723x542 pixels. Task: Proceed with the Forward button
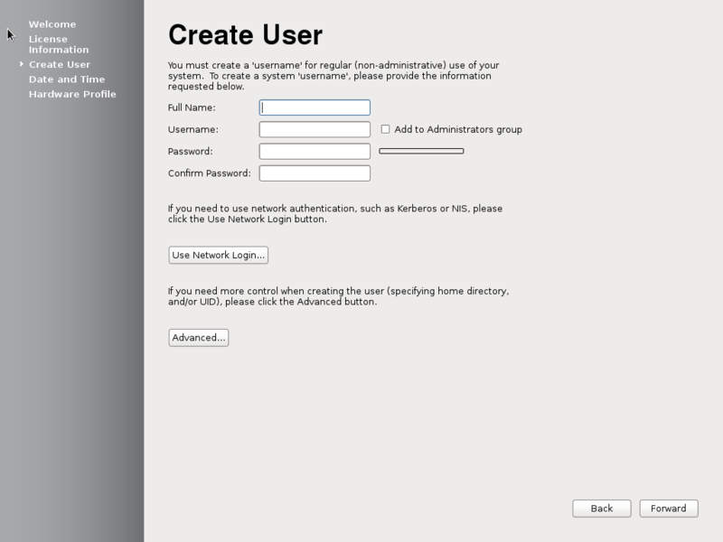click(669, 509)
